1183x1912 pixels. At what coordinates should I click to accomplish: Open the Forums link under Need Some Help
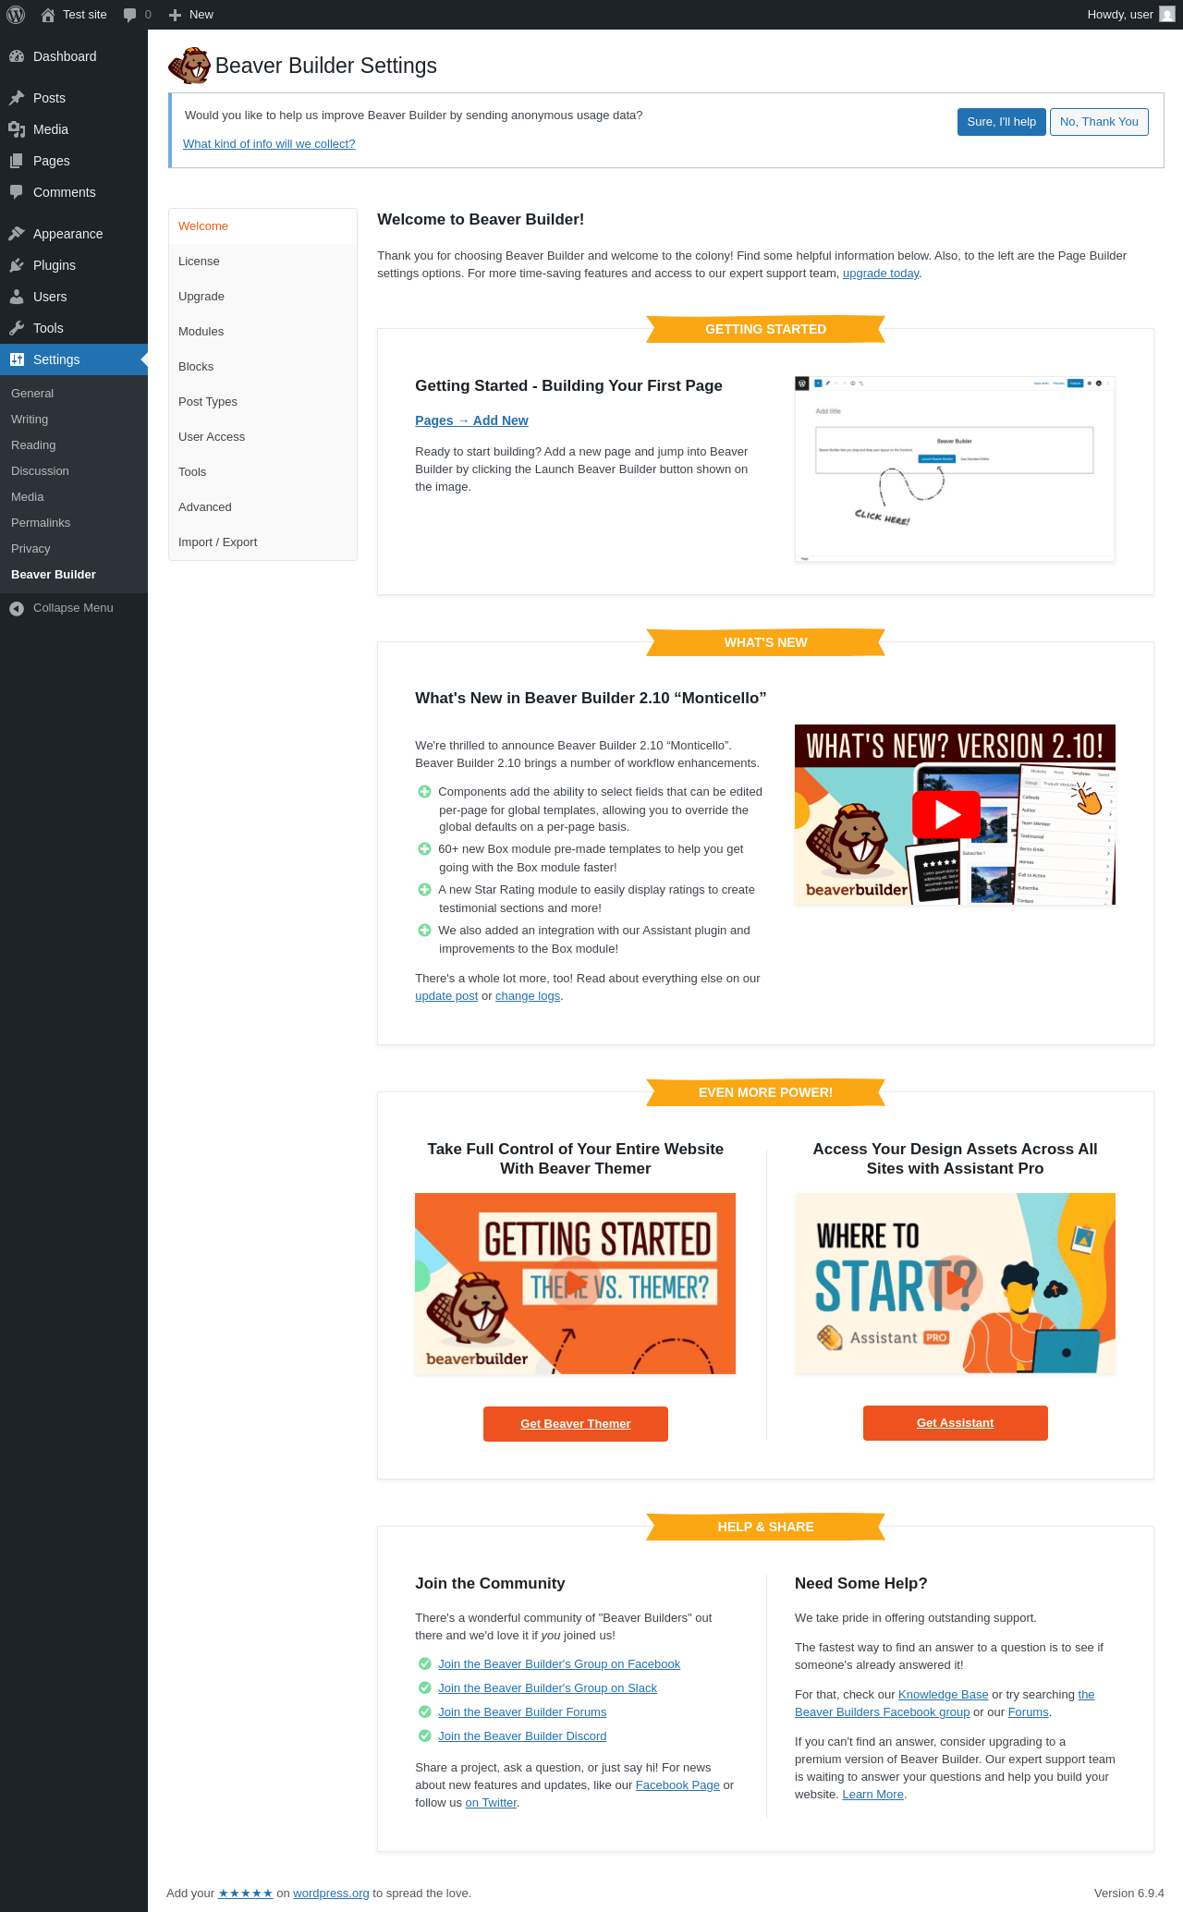click(1029, 1712)
